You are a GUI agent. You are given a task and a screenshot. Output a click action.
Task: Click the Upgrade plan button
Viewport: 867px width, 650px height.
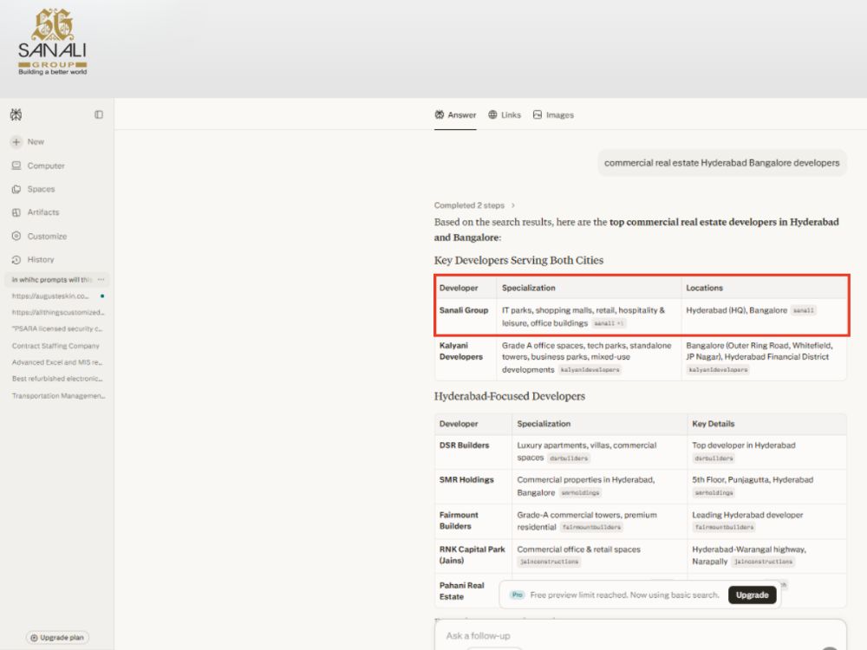coord(57,637)
